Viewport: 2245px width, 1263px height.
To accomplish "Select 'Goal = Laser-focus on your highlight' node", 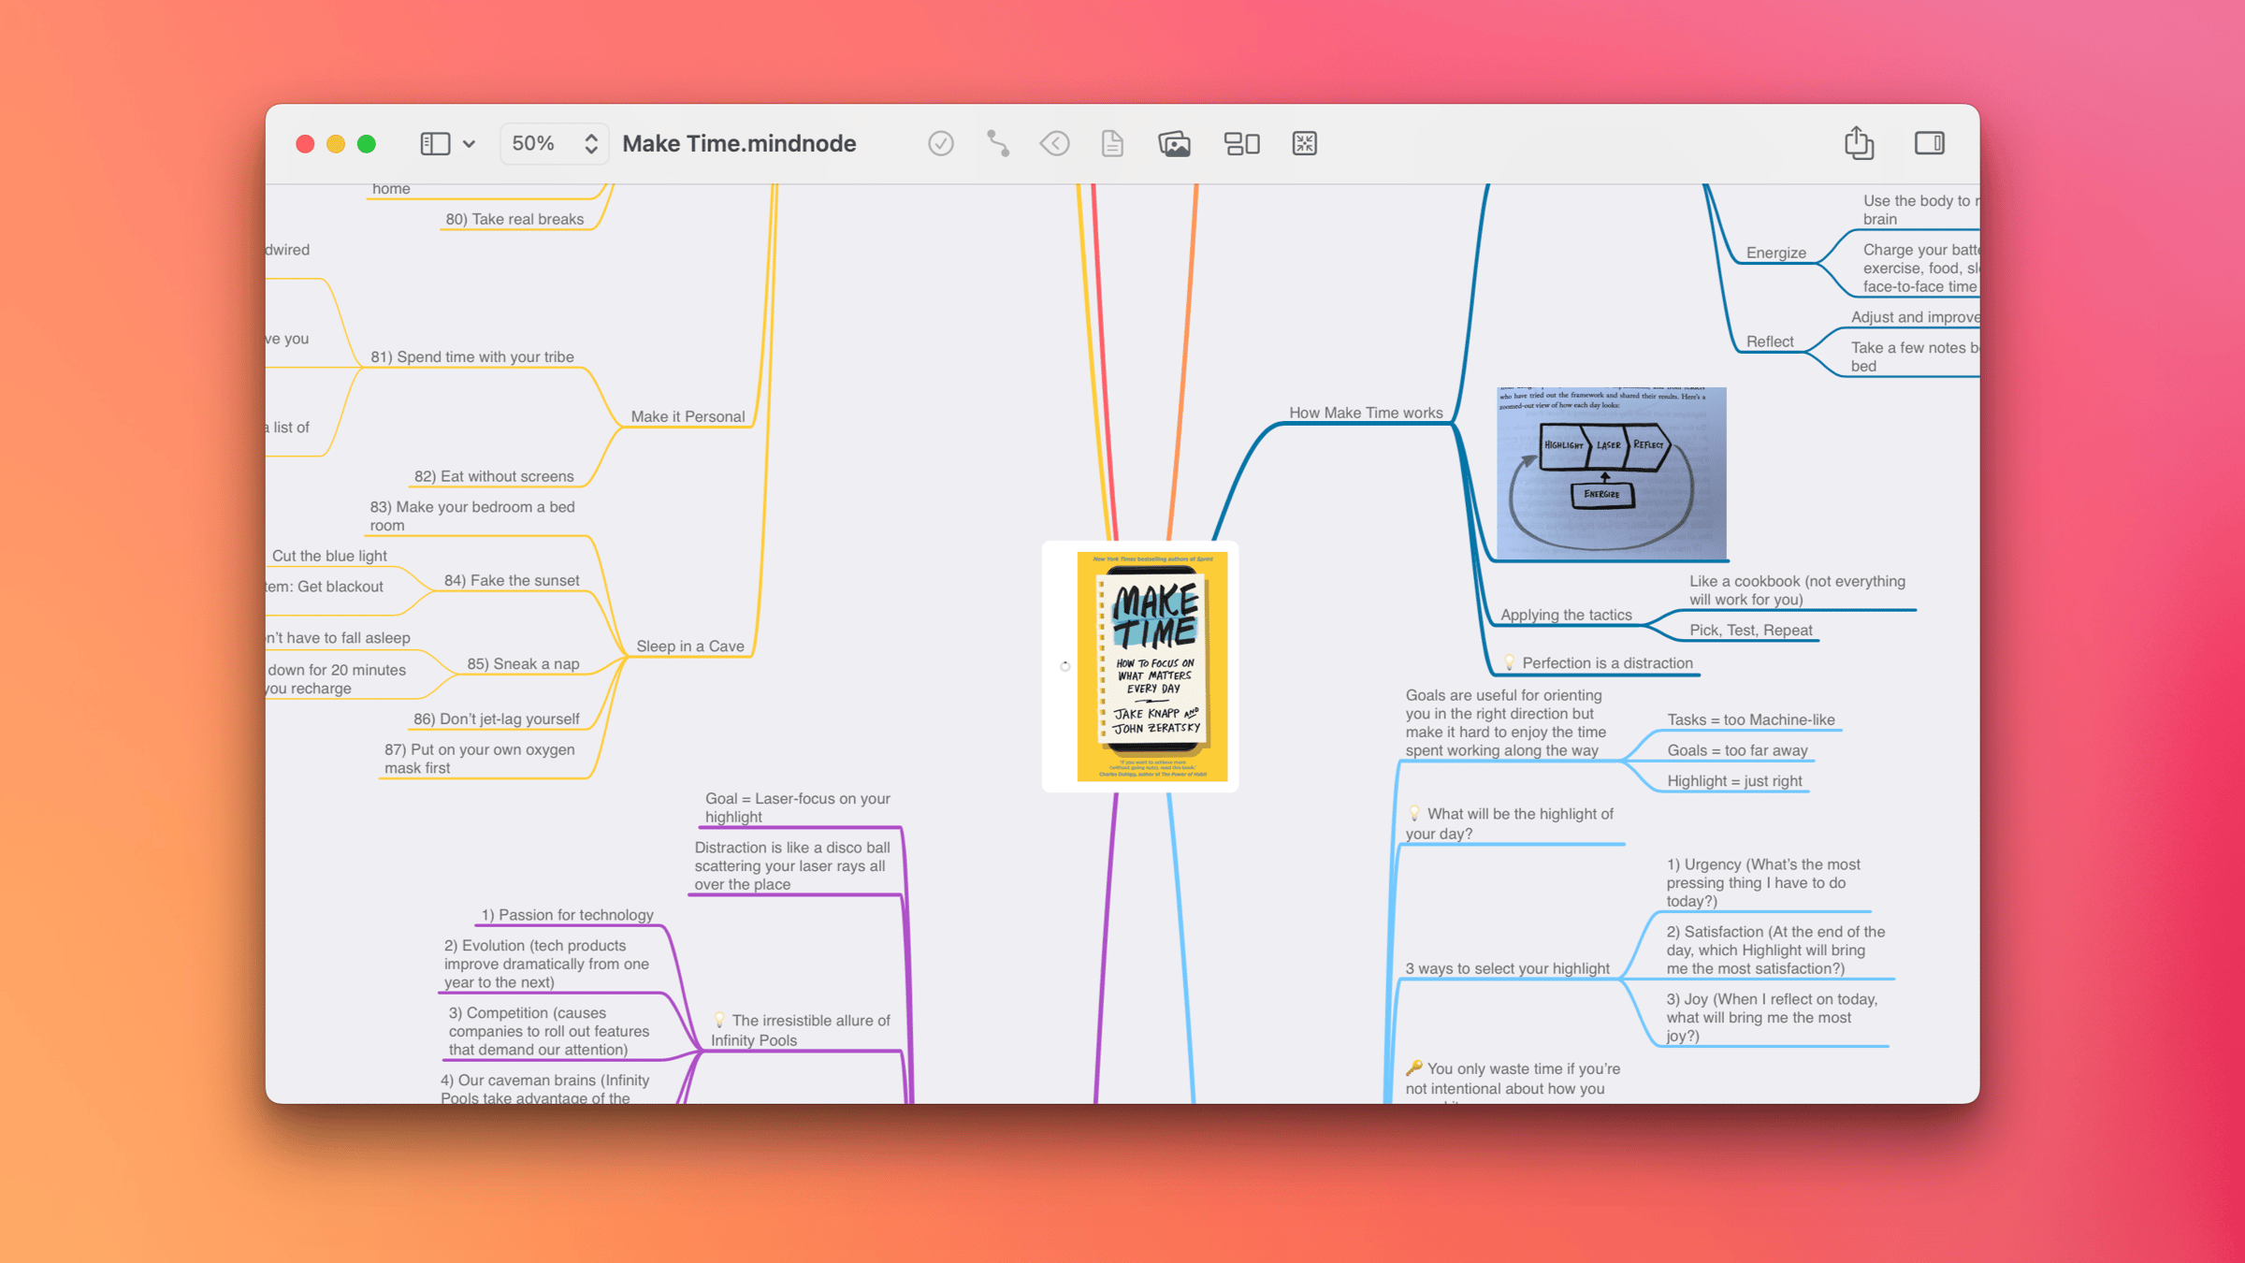I will (797, 807).
